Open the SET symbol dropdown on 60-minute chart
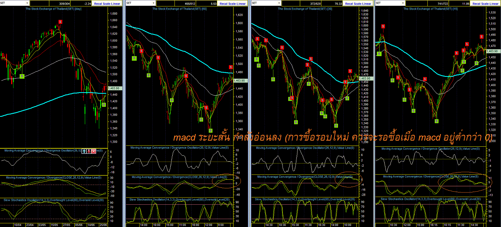 153,3
